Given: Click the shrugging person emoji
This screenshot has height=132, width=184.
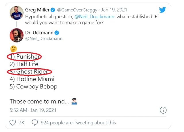Looking at the screenshot, I should 74,101.
